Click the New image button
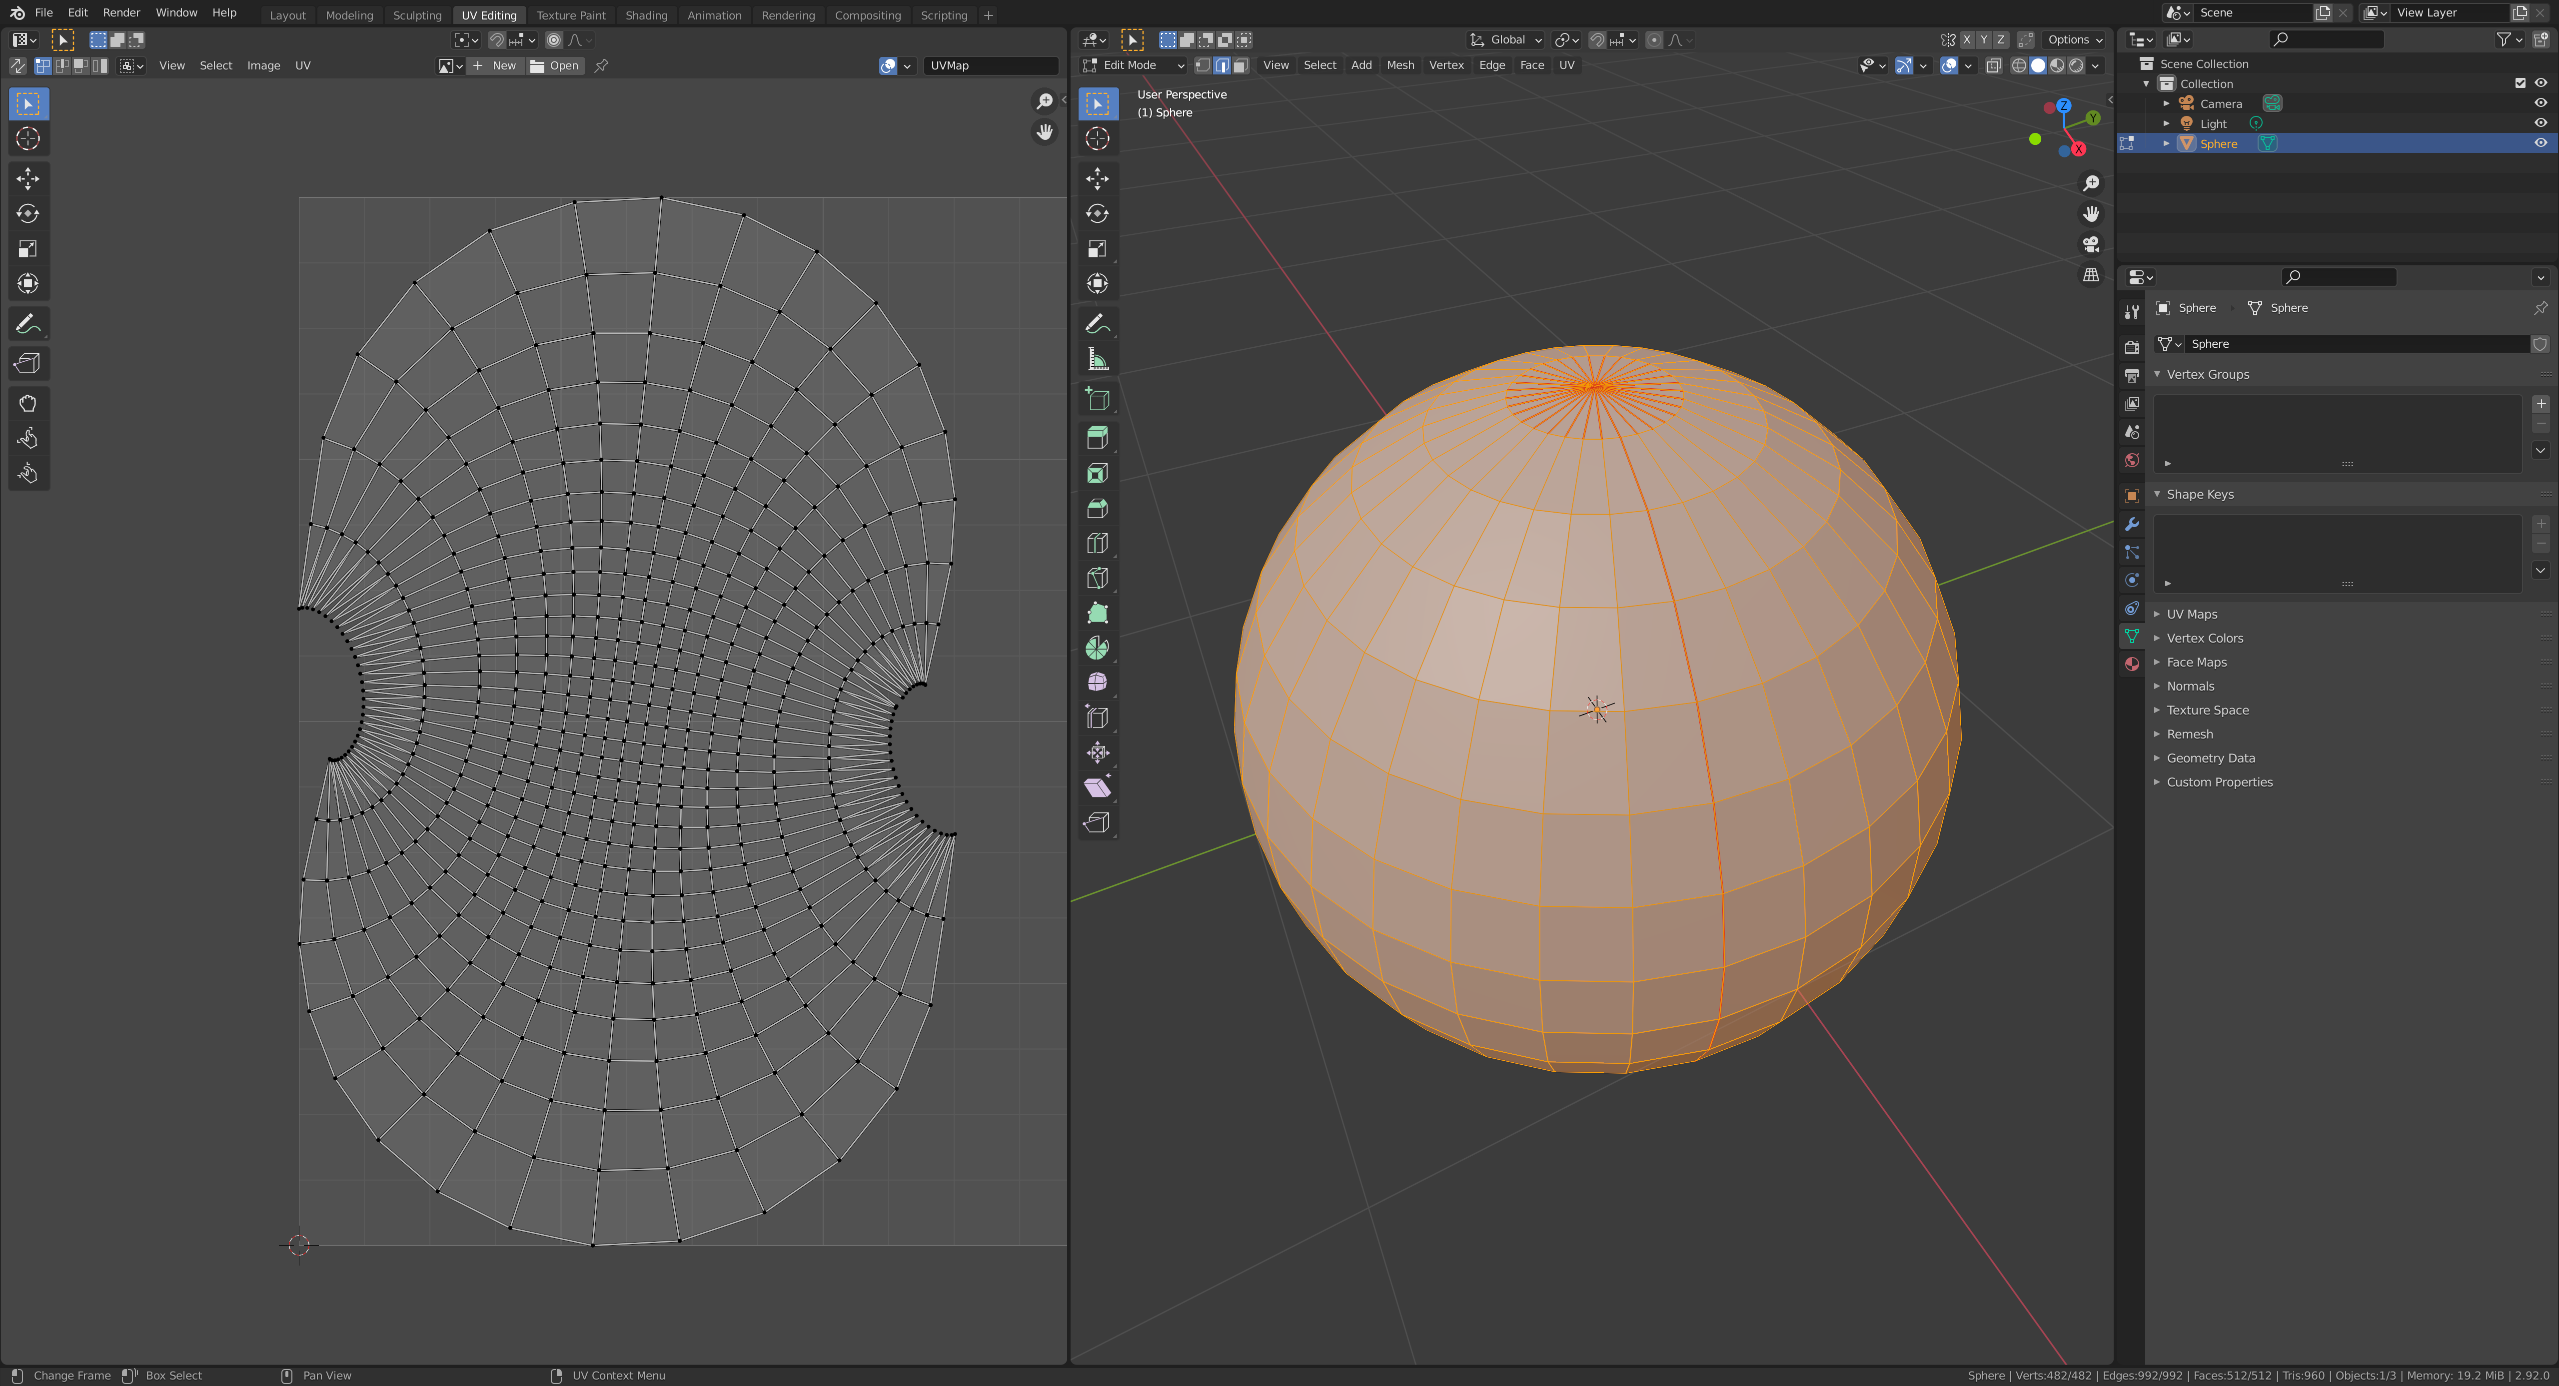 point(496,65)
